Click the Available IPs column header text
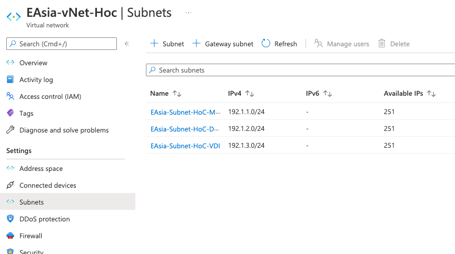This screenshot has height=254, width=455. (x=403, y=93)
